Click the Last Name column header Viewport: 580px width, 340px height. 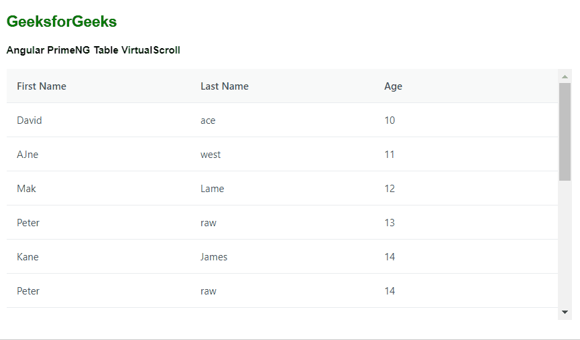(225, 86)
